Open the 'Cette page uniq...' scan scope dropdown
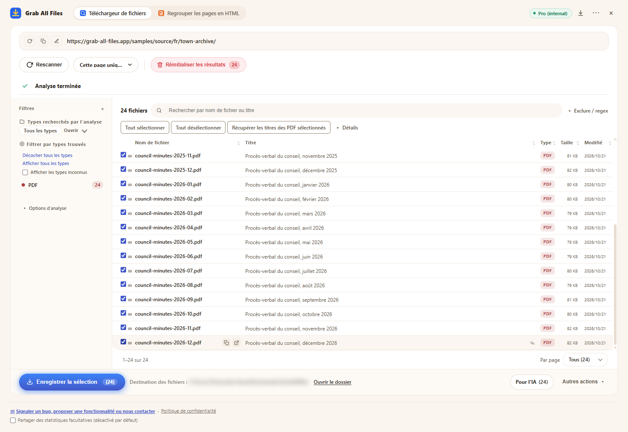 click(106, 65)
